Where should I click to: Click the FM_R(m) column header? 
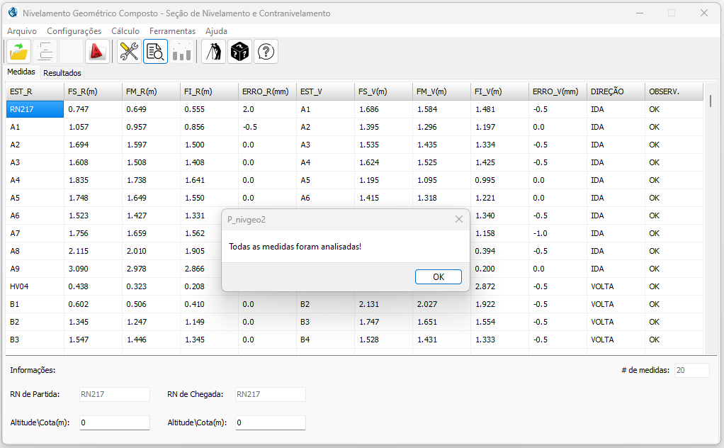(151, 91)
